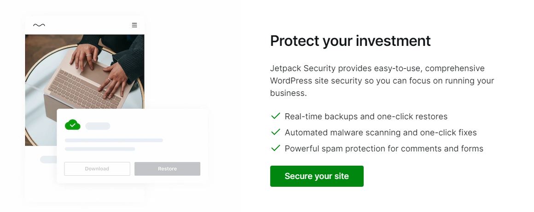Select Powerful spam protection for comments text
The image size is (534, 212).
(384, 149)
